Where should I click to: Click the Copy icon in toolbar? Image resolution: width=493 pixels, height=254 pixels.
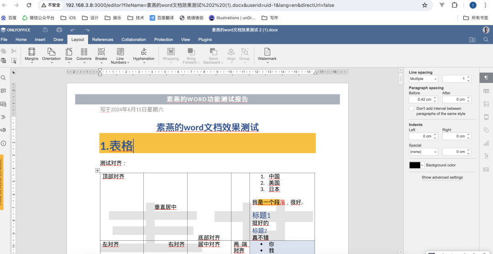[4, 51]
